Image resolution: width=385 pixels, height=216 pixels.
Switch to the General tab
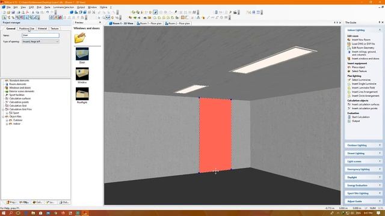click(11, 29)
